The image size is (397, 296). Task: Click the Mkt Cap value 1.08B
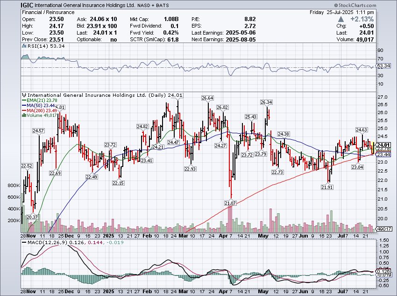click(x=171, y=19)
